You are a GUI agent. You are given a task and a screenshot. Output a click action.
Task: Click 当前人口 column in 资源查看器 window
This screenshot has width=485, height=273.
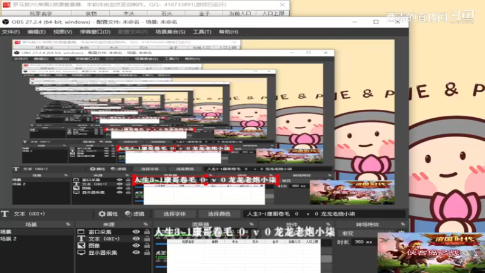239,13
